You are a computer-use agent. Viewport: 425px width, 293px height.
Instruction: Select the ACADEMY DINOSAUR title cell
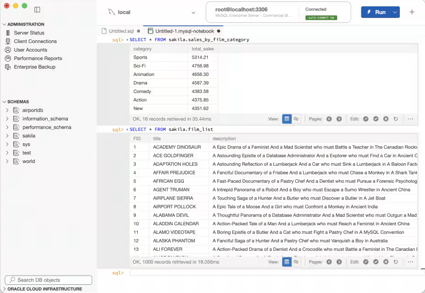pyautogui.click(x=179, y=147)
